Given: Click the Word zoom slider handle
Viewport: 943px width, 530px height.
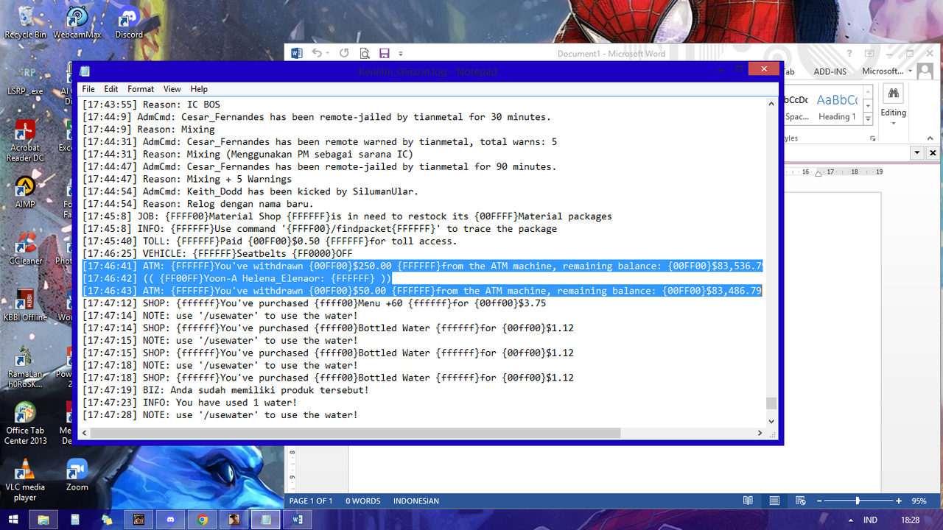Looking at the screenshot, I should (857, 501).
